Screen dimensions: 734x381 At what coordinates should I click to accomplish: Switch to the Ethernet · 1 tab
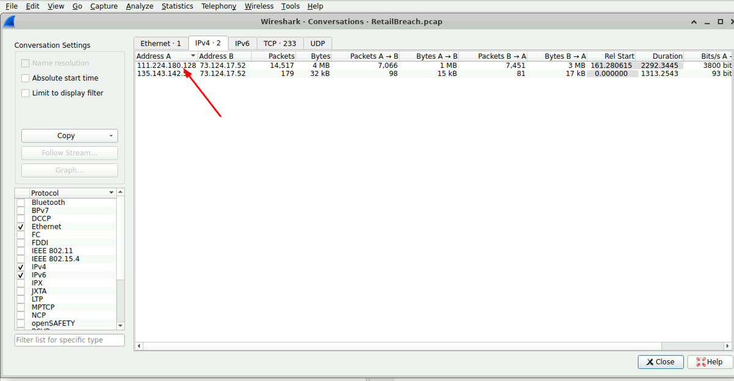click(x=161, y=43)
